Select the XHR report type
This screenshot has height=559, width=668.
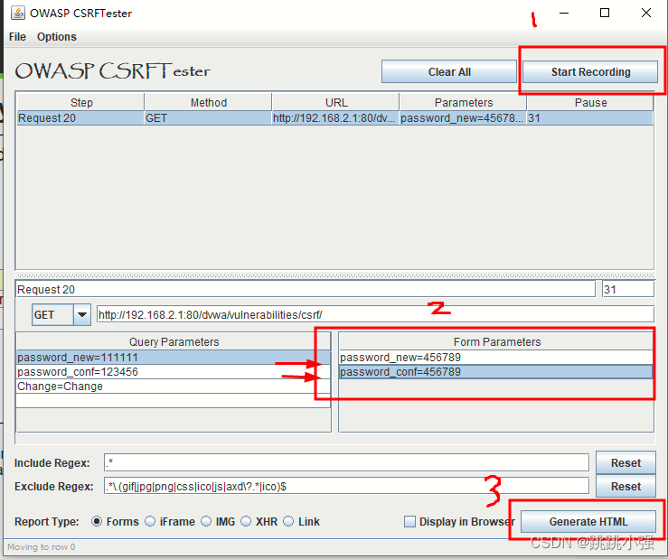pos(246,522)
